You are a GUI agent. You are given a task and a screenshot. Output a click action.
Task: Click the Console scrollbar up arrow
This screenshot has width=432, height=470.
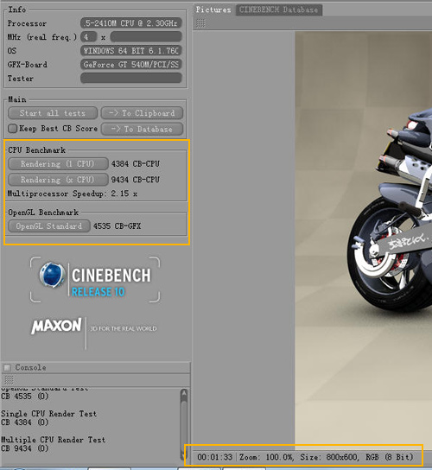184,393
